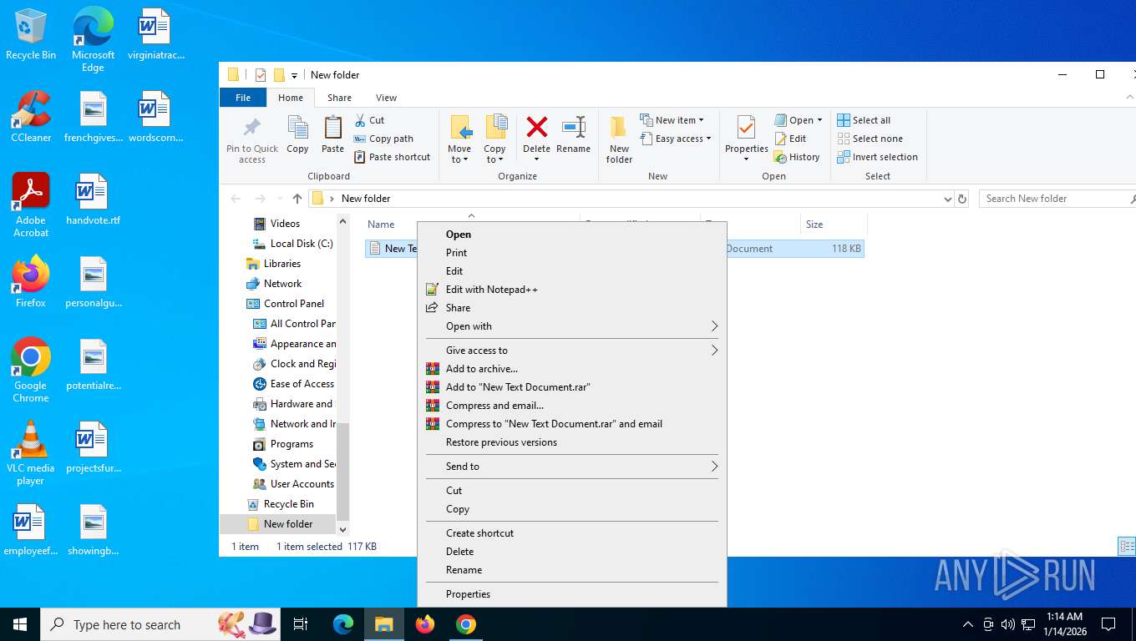
Task: Click VLC media player desktop icon
Action: click(x=31, y=453)
